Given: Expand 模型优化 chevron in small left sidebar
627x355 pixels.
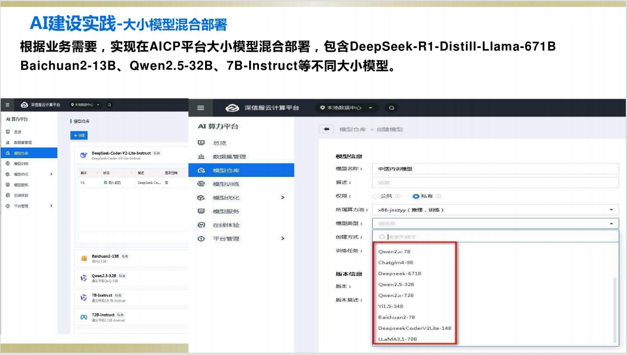Looking at the screenshot, I should pyautogui.click(x=51, y=175).
